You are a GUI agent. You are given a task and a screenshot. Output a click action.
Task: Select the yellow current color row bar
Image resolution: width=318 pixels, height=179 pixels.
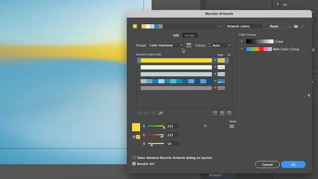click(176, 60)
